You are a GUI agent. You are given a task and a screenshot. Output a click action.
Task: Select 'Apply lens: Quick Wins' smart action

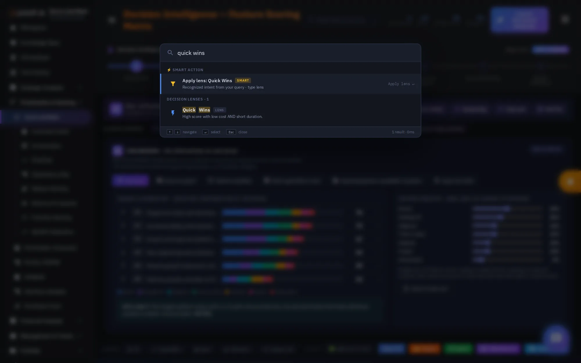pyautogui.click(x=290, y=84)
